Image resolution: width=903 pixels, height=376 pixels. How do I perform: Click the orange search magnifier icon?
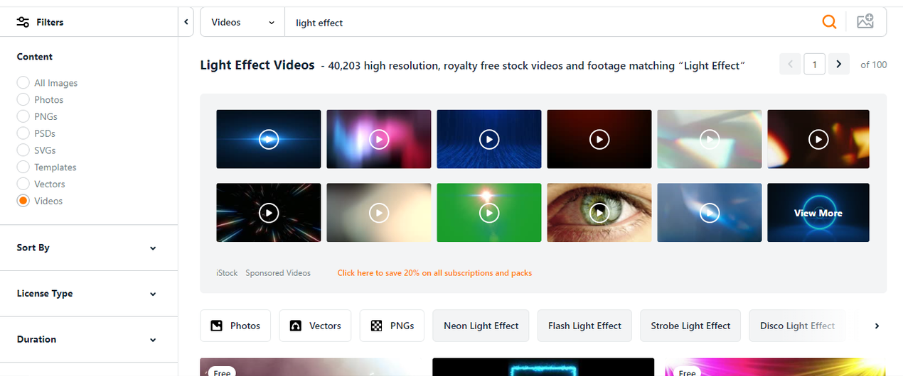[x=829, y=22]
